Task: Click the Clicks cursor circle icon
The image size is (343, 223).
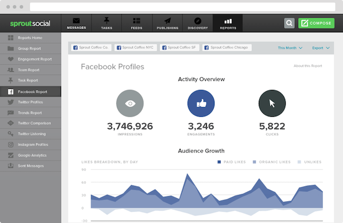Action: coord(272,103)
